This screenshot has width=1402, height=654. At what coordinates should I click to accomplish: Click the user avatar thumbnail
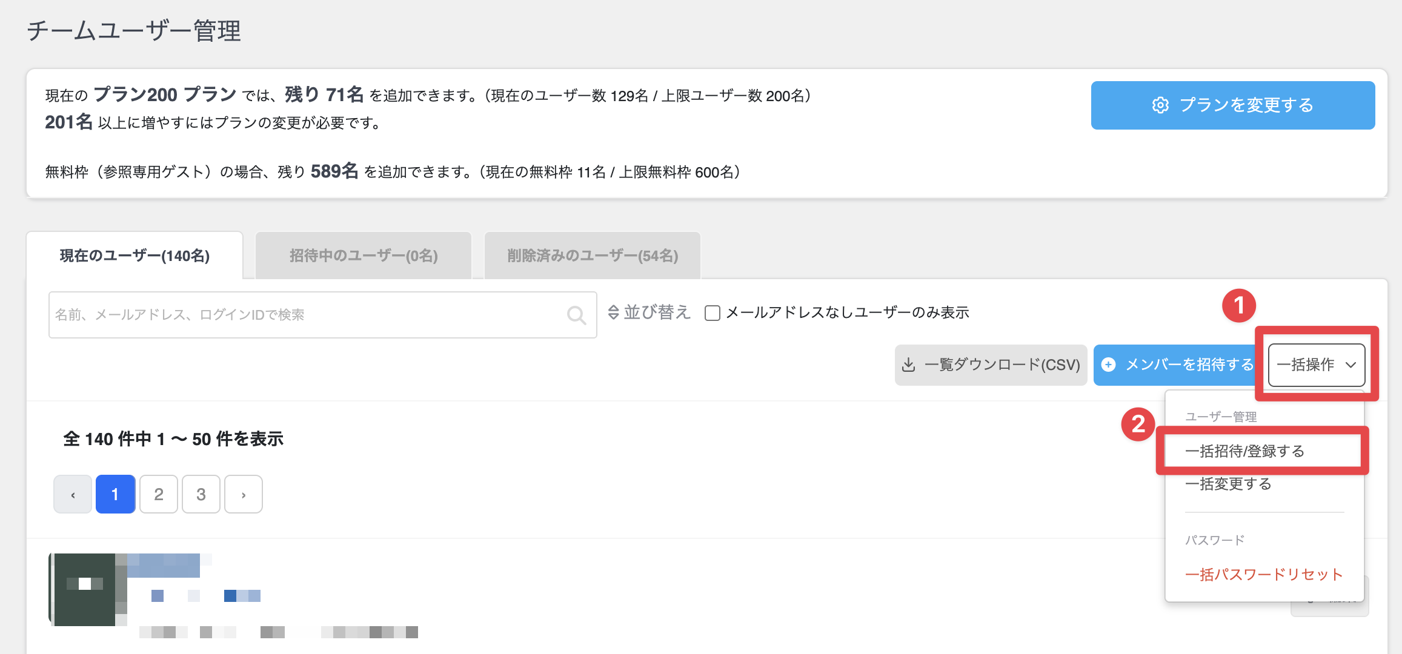[x=85, y=589]
